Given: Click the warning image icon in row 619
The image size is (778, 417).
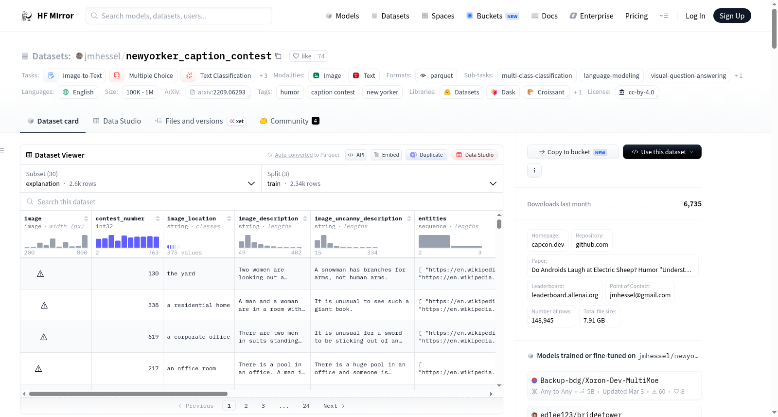Looking at the screenshot, I should coord(44,337).
